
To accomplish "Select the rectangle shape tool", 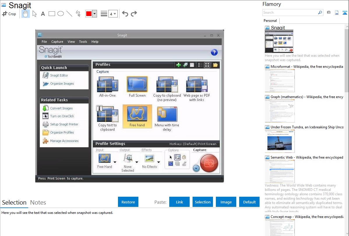I will pos(52,14).
